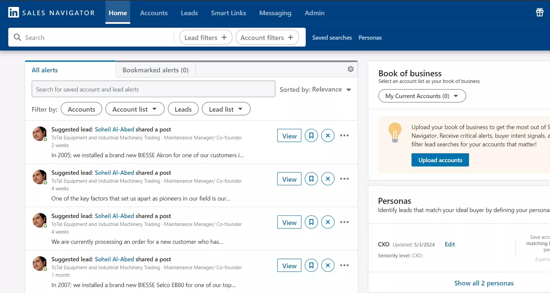Screen dimensions: 550x293
Task: Add Account filters to search
Action: 267,37
